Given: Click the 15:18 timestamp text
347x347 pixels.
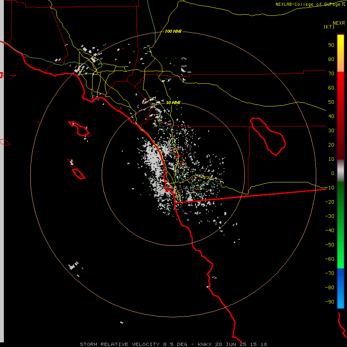Looking at the screenshot, I should [x=259, y=344].
